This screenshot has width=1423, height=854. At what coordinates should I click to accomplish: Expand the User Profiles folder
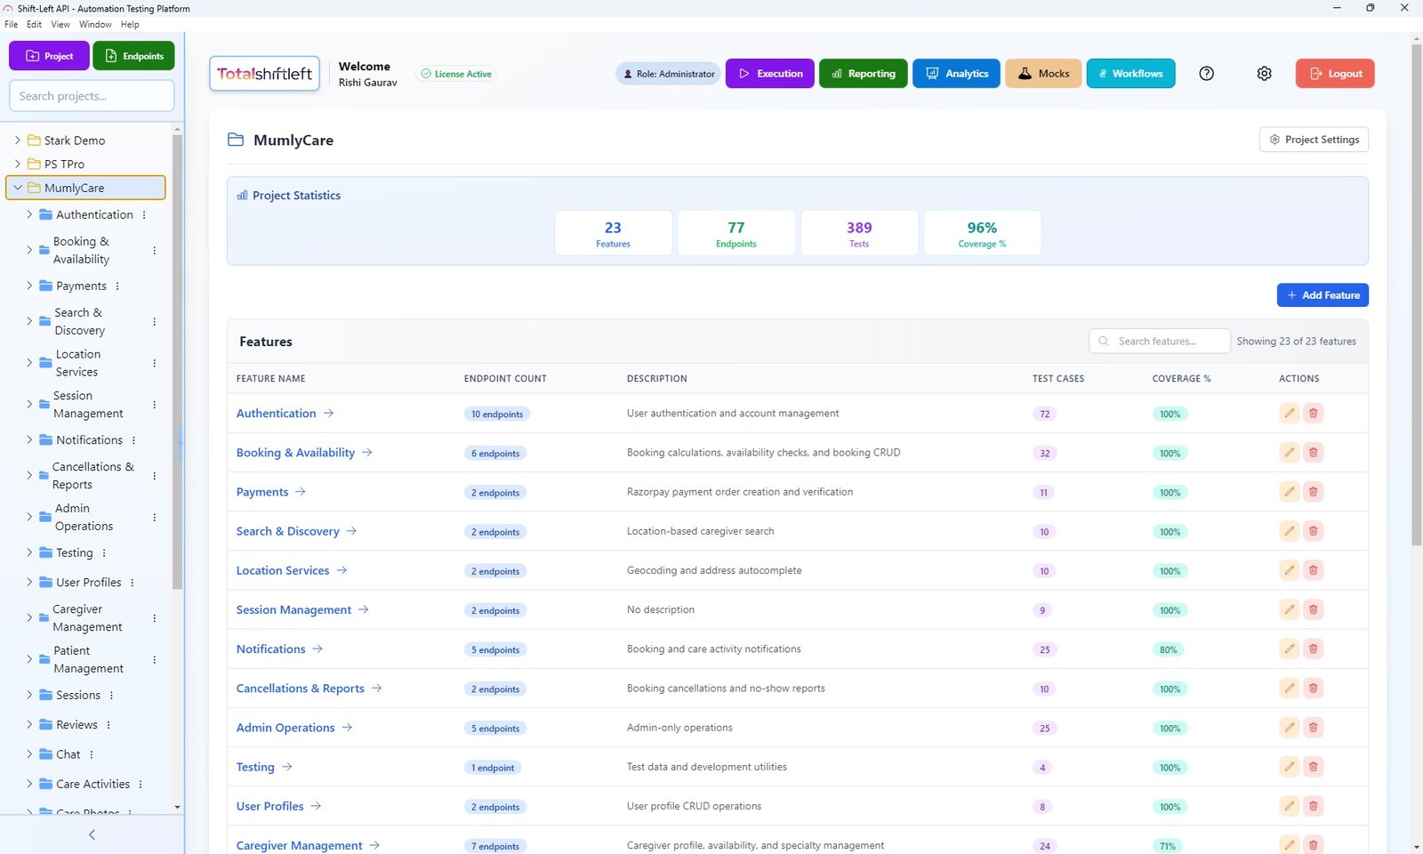(28, 583)
